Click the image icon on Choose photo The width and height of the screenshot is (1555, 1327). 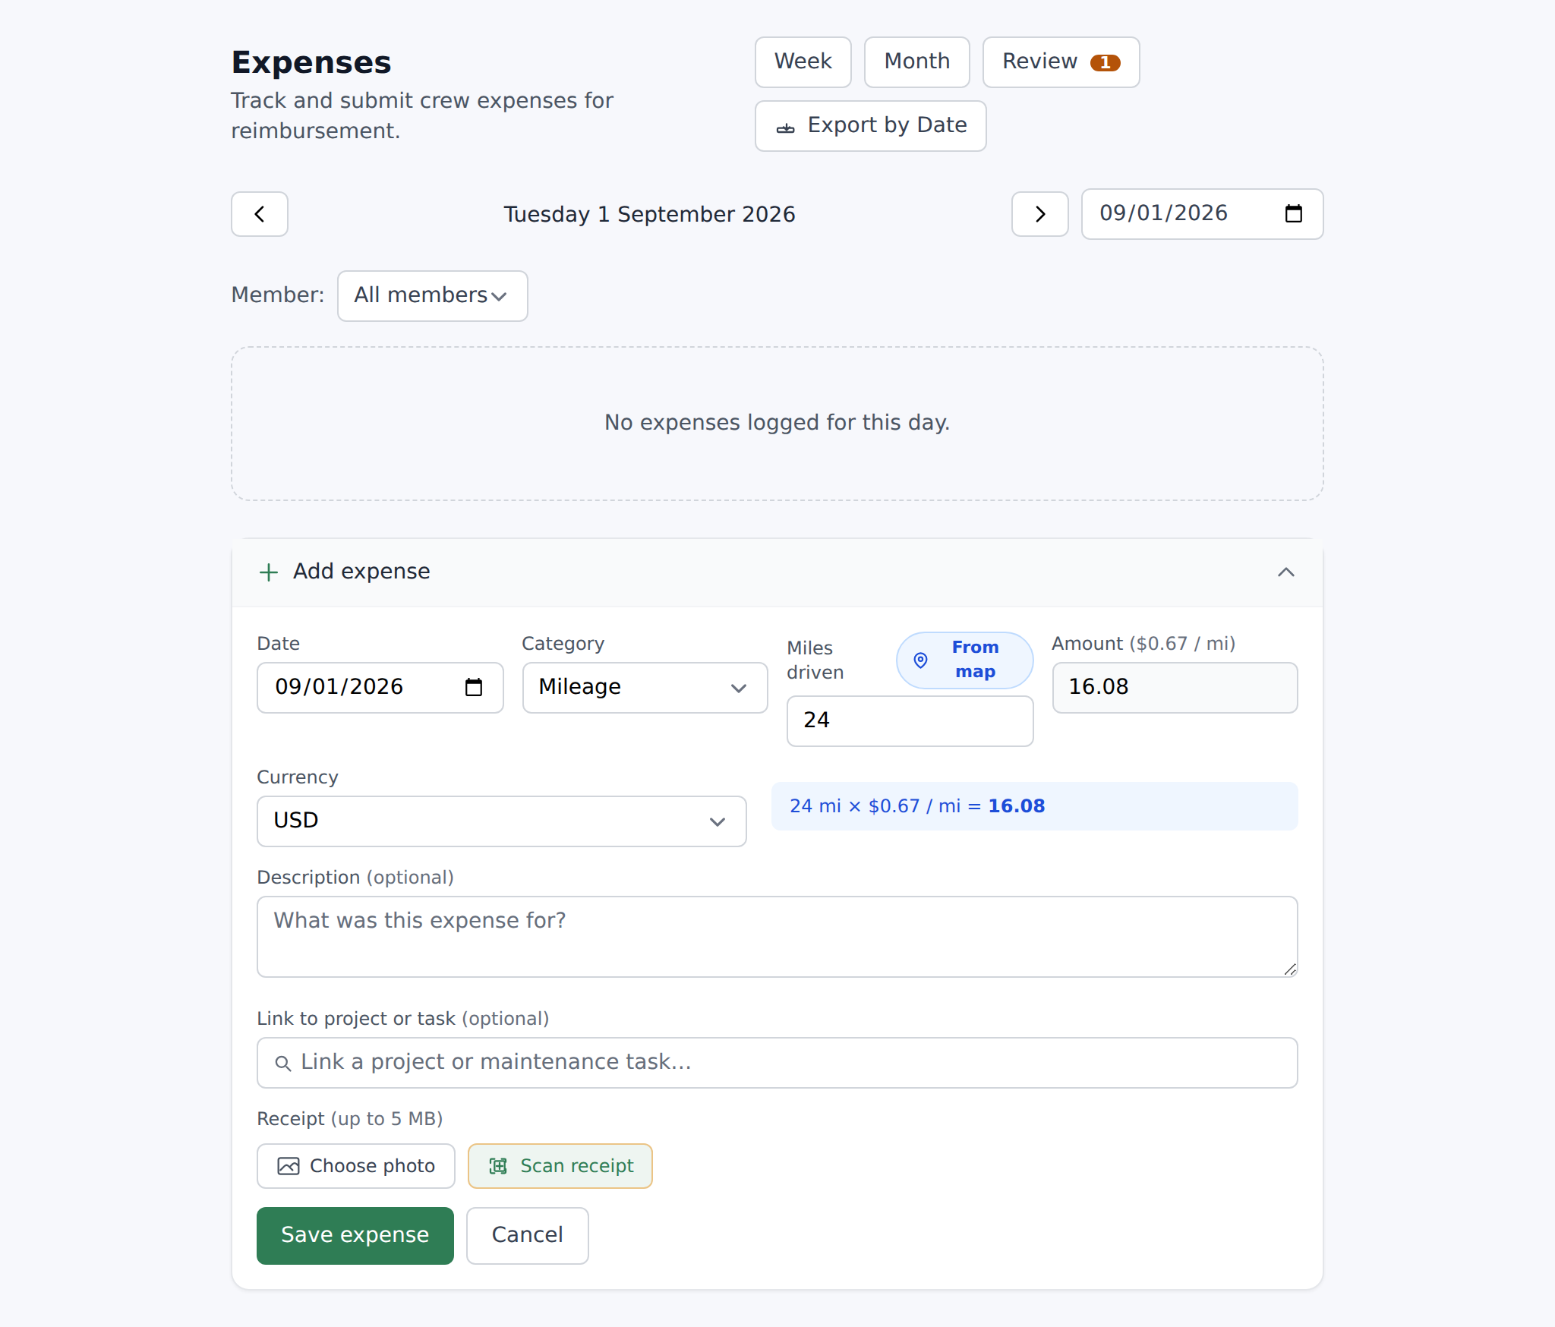click(288, 1166)
